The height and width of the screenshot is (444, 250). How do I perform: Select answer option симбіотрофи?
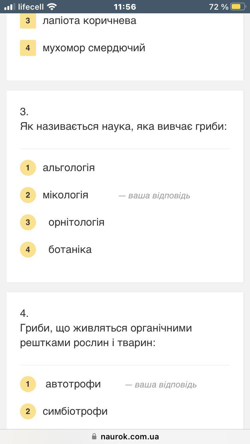pos(75,411)
